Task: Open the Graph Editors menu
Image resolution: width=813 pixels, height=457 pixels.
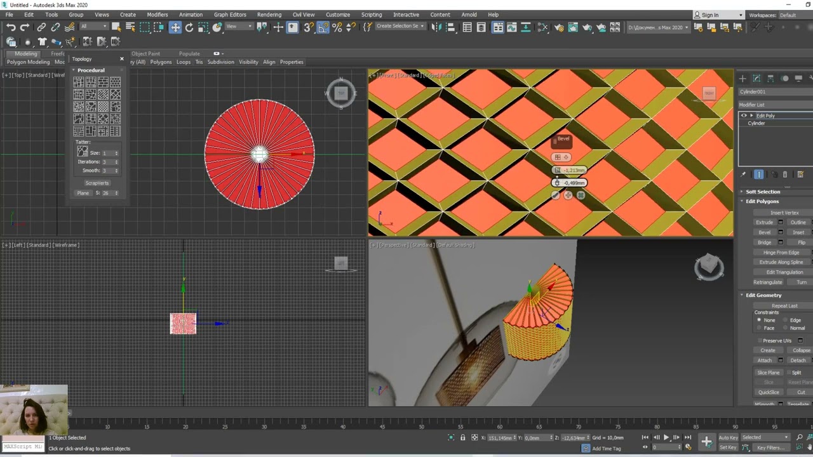Action: coord(230,15)
